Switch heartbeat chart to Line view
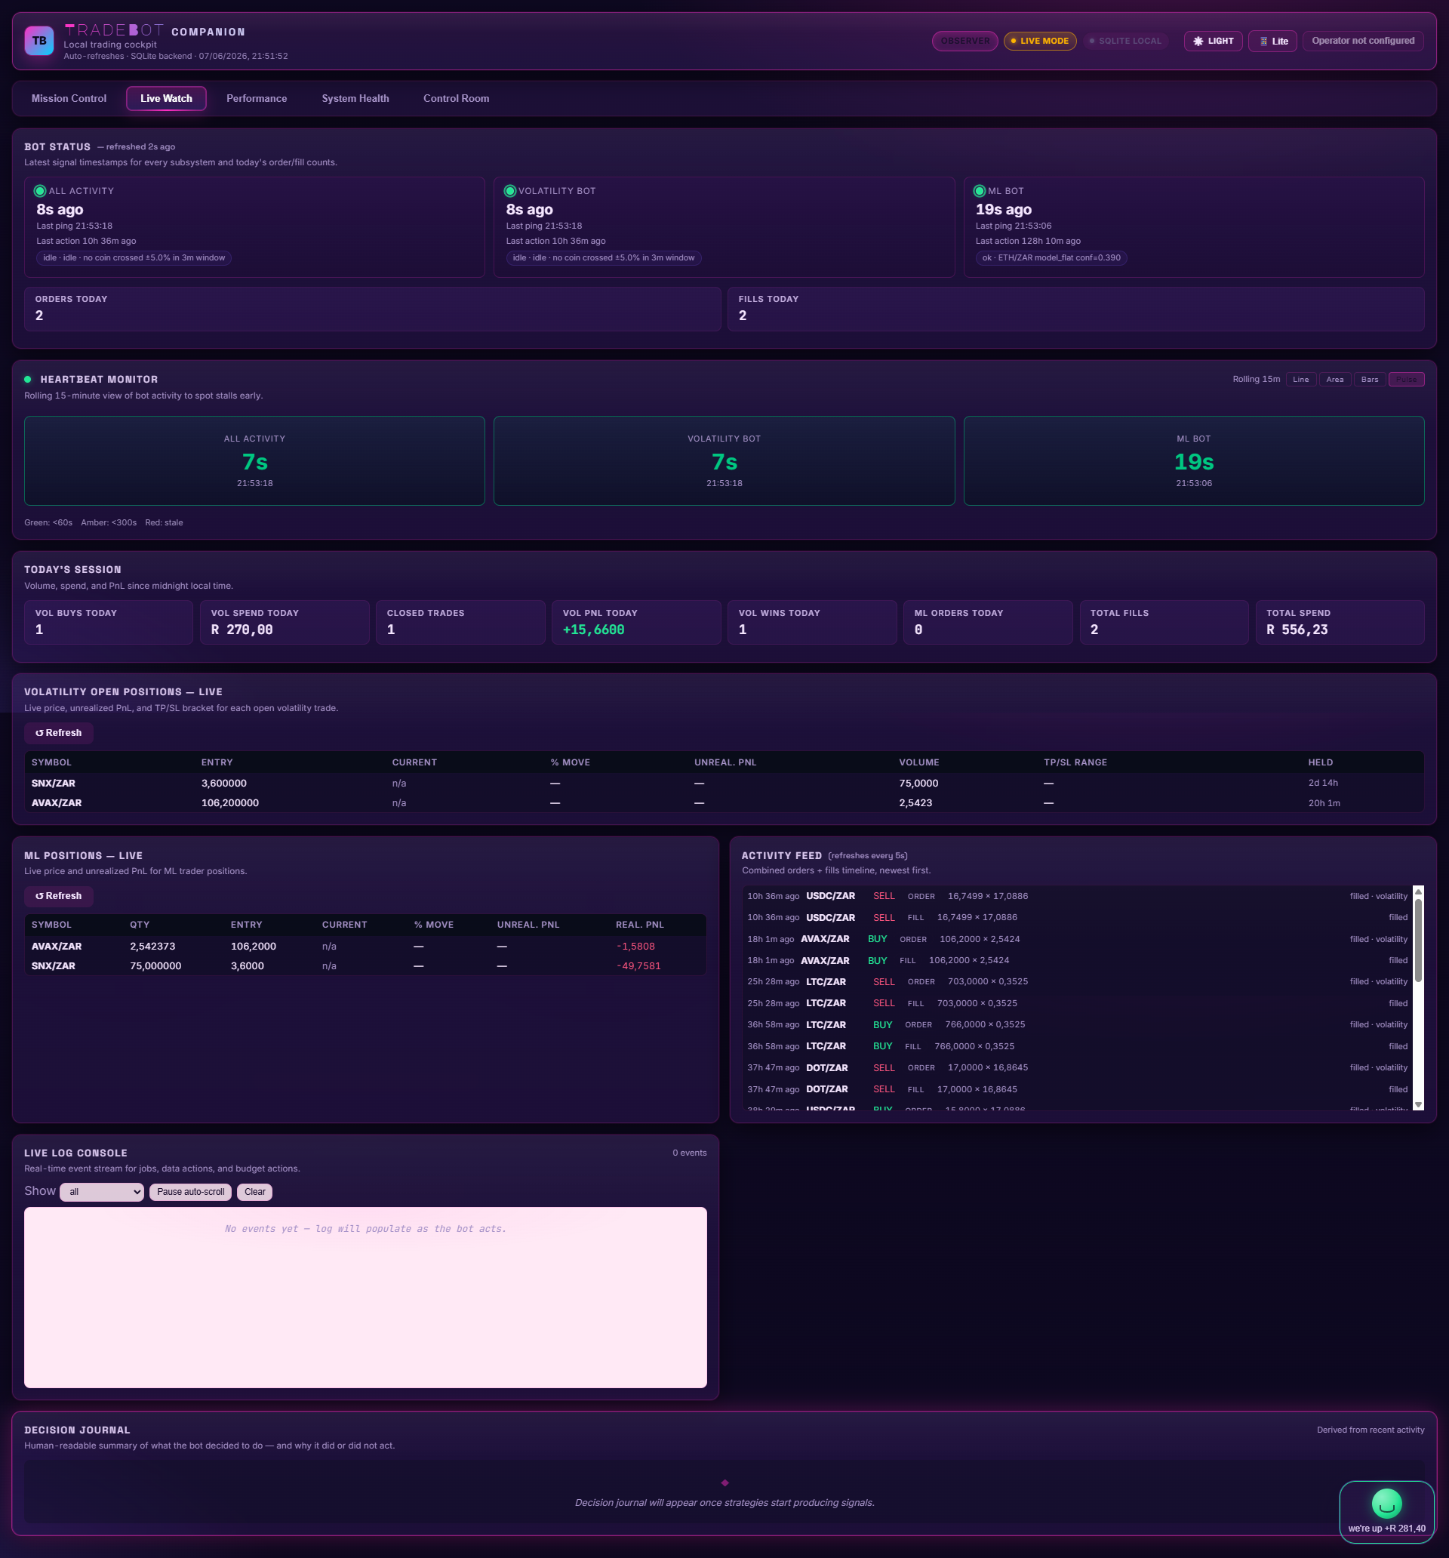Image resolution: width=1449 pixels, height=1558 pixels. (1301, 380)
